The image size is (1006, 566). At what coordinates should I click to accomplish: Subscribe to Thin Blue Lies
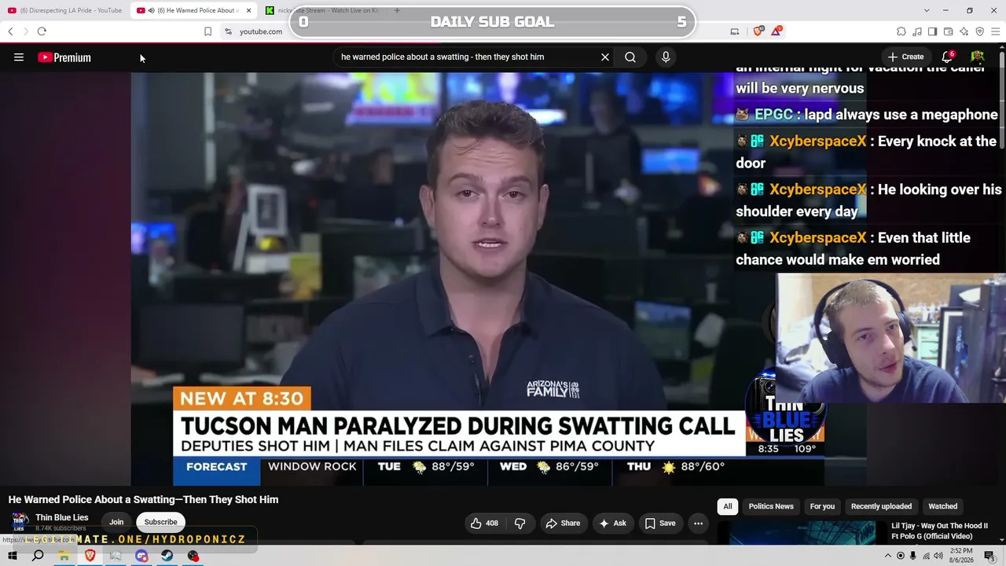pos(160,522)
